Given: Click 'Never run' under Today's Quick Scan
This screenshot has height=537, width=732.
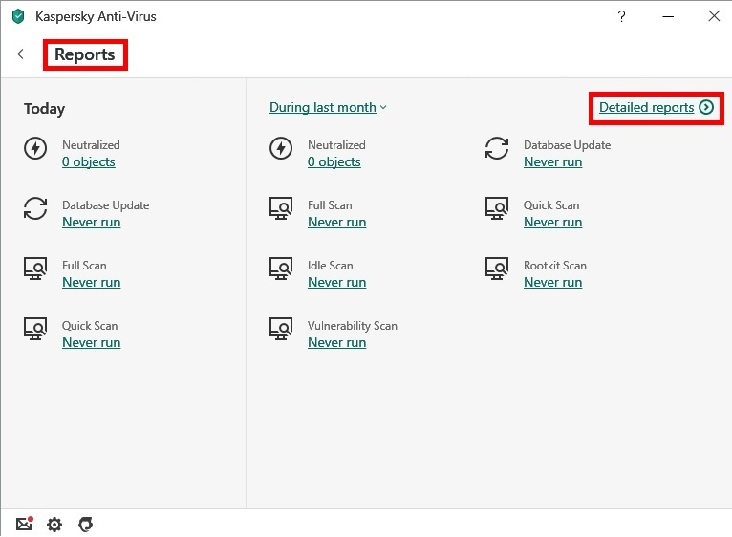Looking at the screenshot, I should (x=91, y=342).
